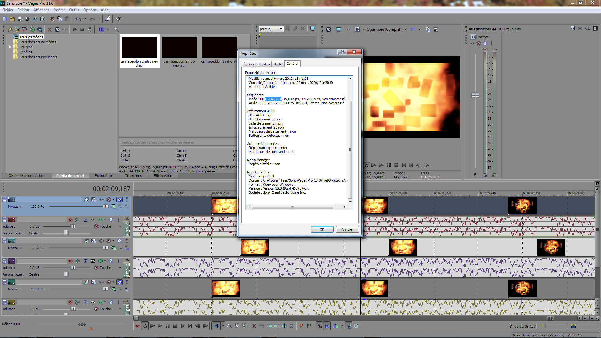Remove selected media with the red X icon
Screen dimensions: 601x338
(49, 29)
